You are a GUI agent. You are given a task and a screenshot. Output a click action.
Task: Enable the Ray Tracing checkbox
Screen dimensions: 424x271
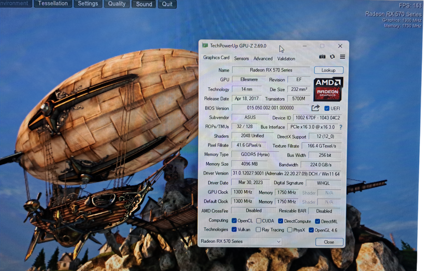coord(258,230)
